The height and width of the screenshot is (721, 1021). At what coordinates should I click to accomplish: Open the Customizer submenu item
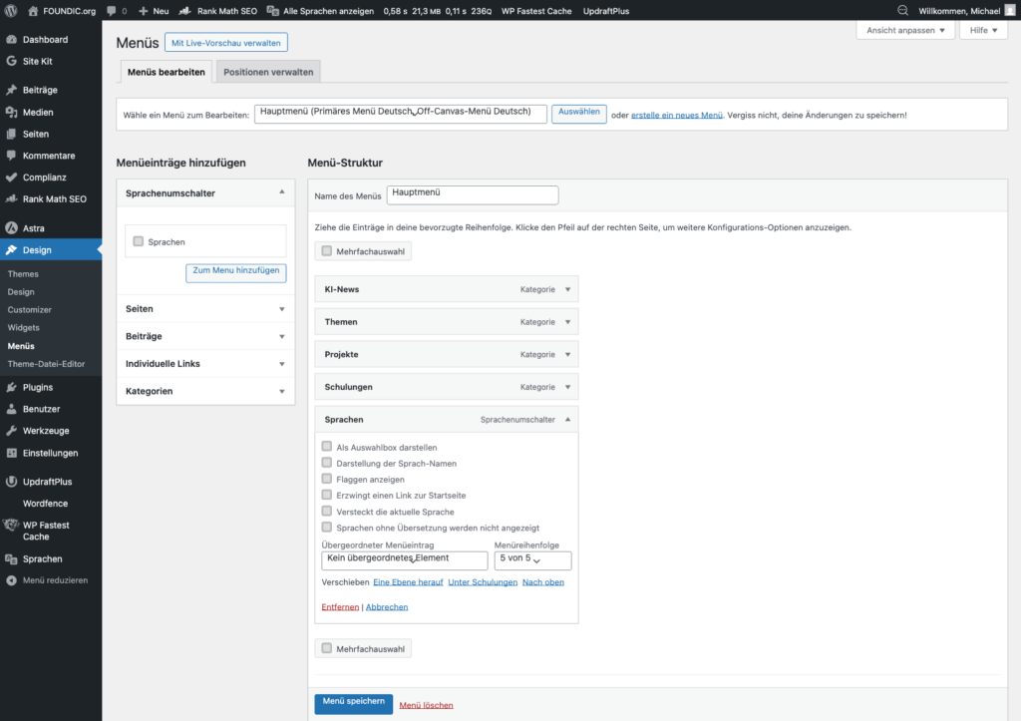(x=30, y=310)
